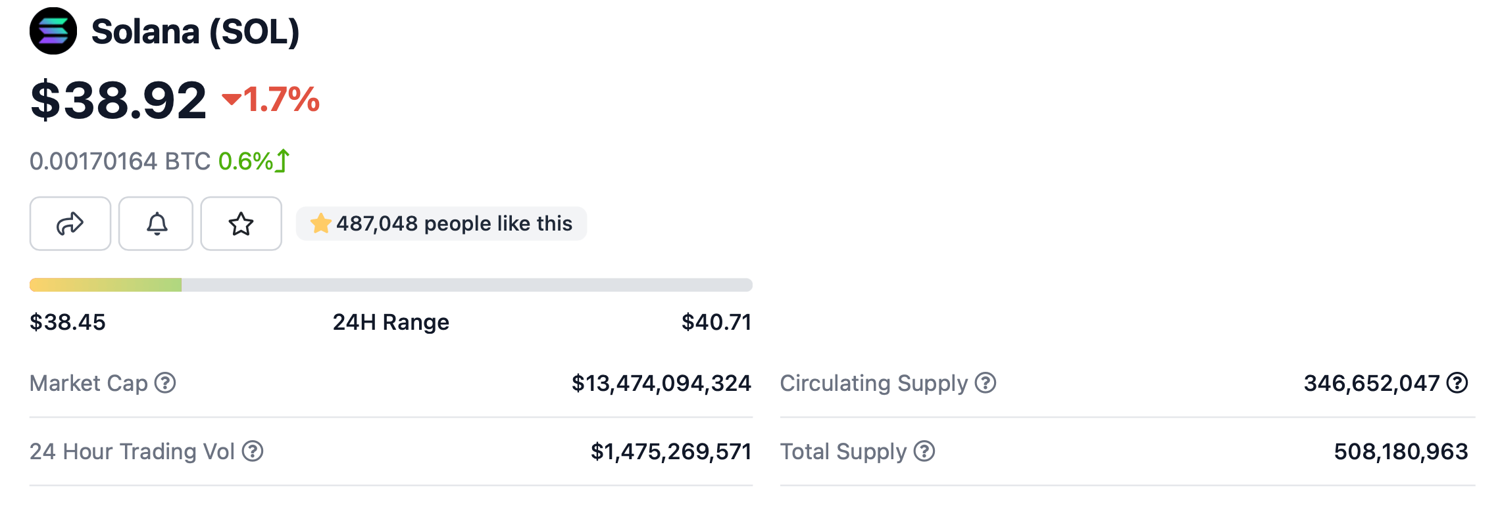The image size is (1500, 519).
Task: Click the Solana logo icon
Action: pyautogui.click(x=53, y=31)
